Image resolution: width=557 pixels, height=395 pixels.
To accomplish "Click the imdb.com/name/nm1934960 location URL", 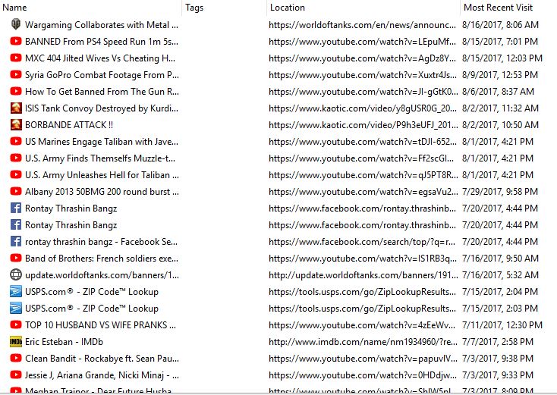I will 363,342.
